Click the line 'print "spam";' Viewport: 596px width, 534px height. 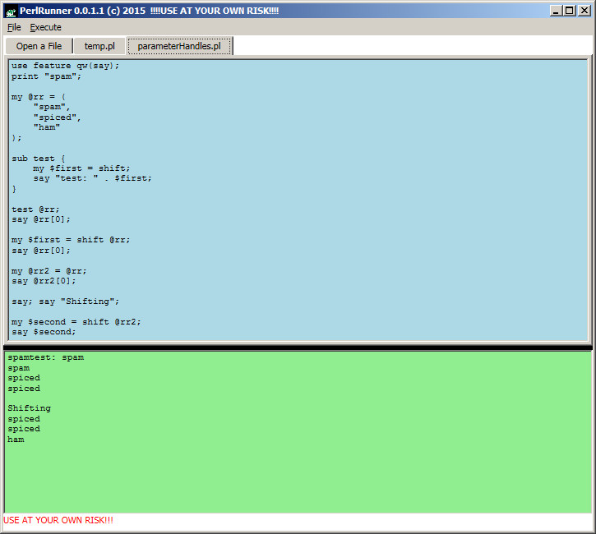point(46,76)
